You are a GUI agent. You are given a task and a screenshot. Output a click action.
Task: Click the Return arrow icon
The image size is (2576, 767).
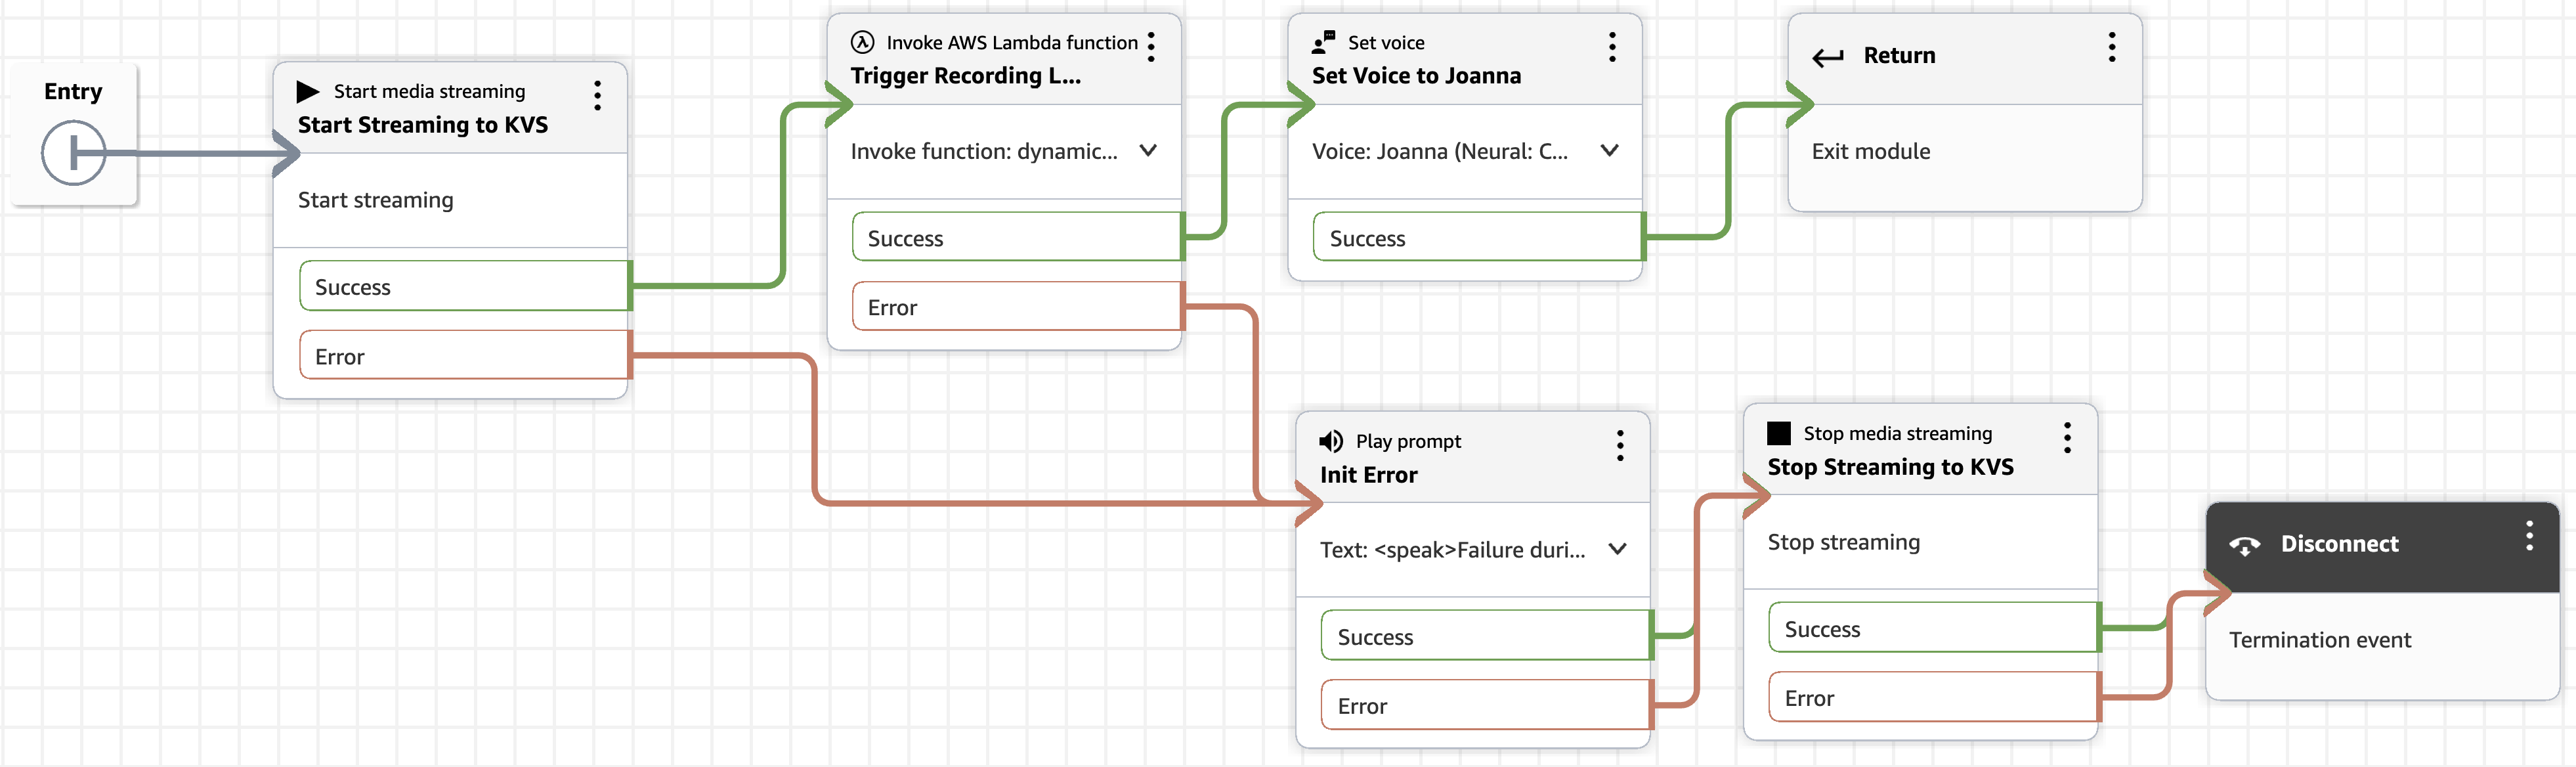click(1827, 57)
